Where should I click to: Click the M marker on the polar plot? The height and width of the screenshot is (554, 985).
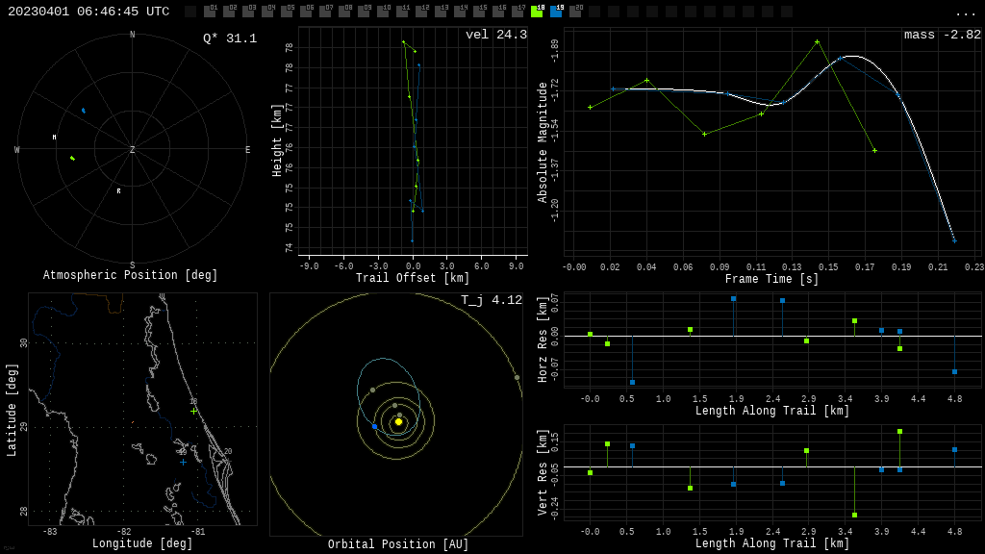(54, 138)
